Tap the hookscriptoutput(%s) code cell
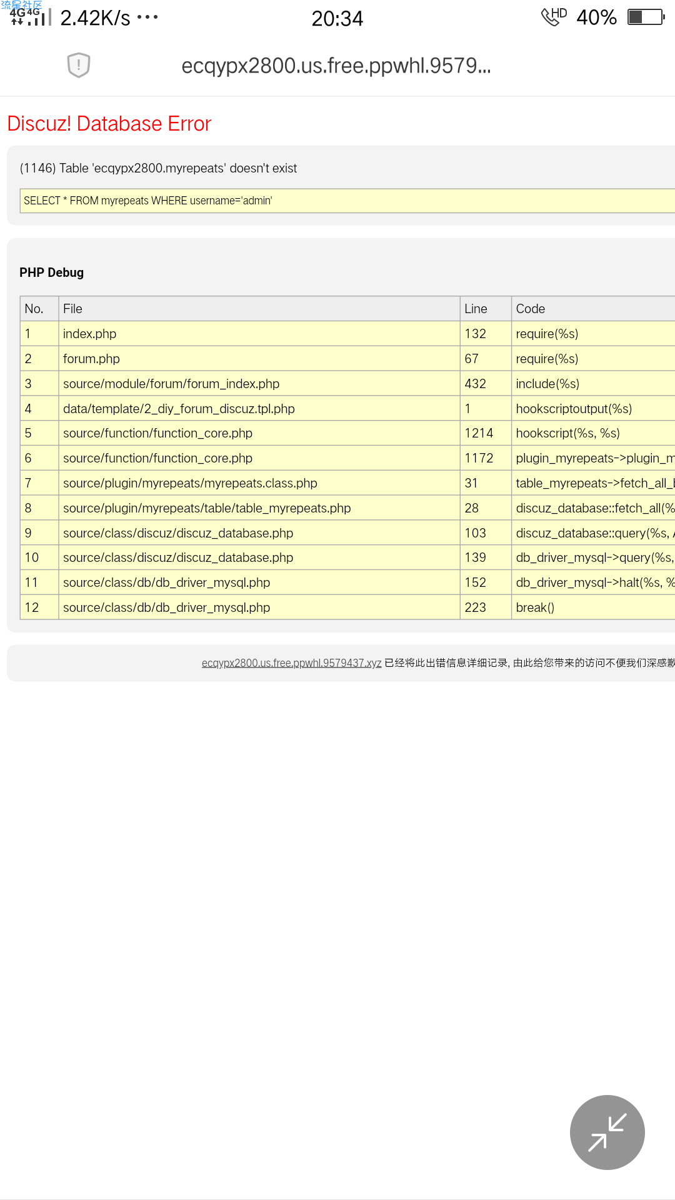 click(x=593, y=409)
